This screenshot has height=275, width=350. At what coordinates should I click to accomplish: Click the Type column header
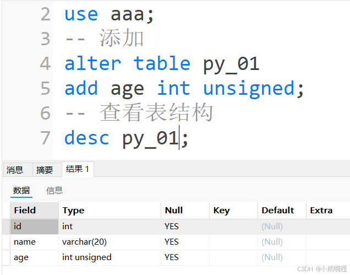73,210
